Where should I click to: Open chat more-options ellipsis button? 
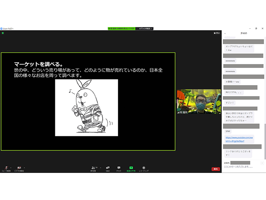tap(262, 163)
